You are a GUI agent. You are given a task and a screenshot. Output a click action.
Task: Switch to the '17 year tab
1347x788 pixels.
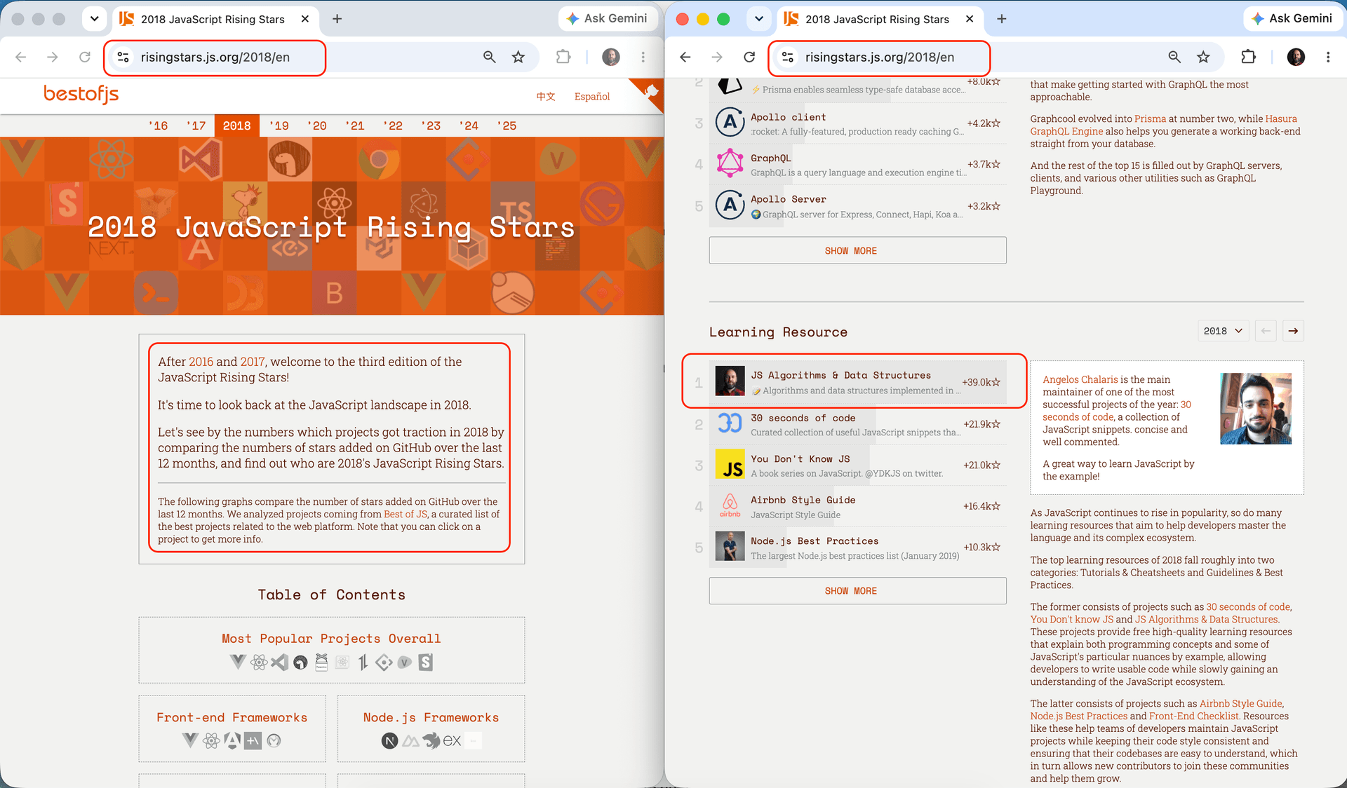(196, 126)
